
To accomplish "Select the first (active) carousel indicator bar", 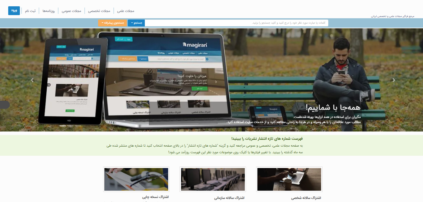I will pos(63,126).
